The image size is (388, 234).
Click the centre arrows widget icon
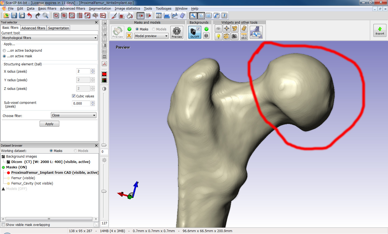(227, 29)
